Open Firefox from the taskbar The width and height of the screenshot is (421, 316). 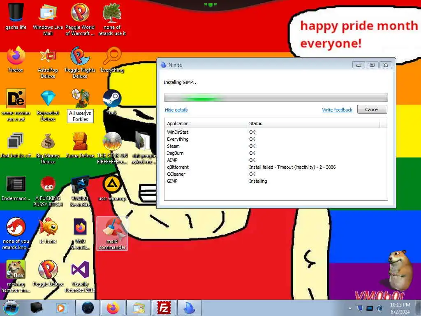[x=113, y=308]
